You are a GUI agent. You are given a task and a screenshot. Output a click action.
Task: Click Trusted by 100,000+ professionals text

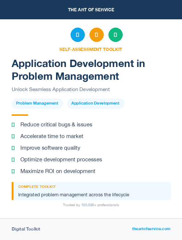tap(91, 205)
